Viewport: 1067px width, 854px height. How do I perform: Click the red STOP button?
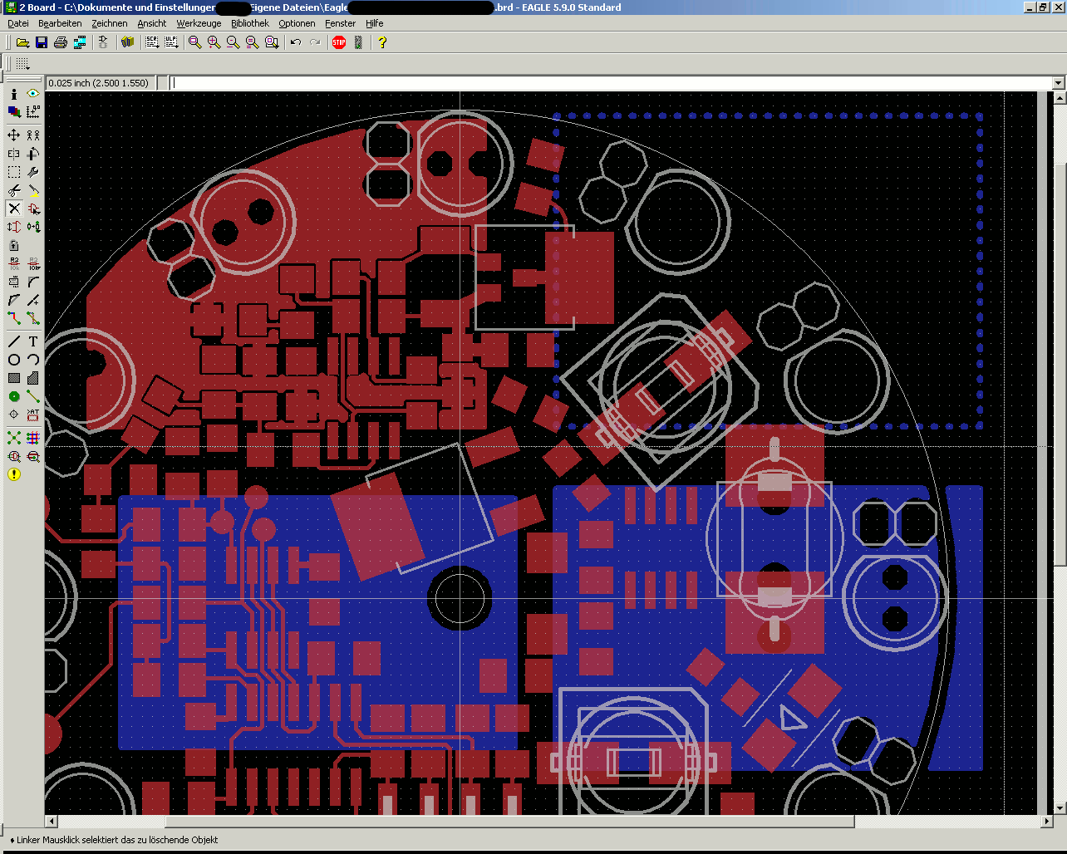(339, 42)
